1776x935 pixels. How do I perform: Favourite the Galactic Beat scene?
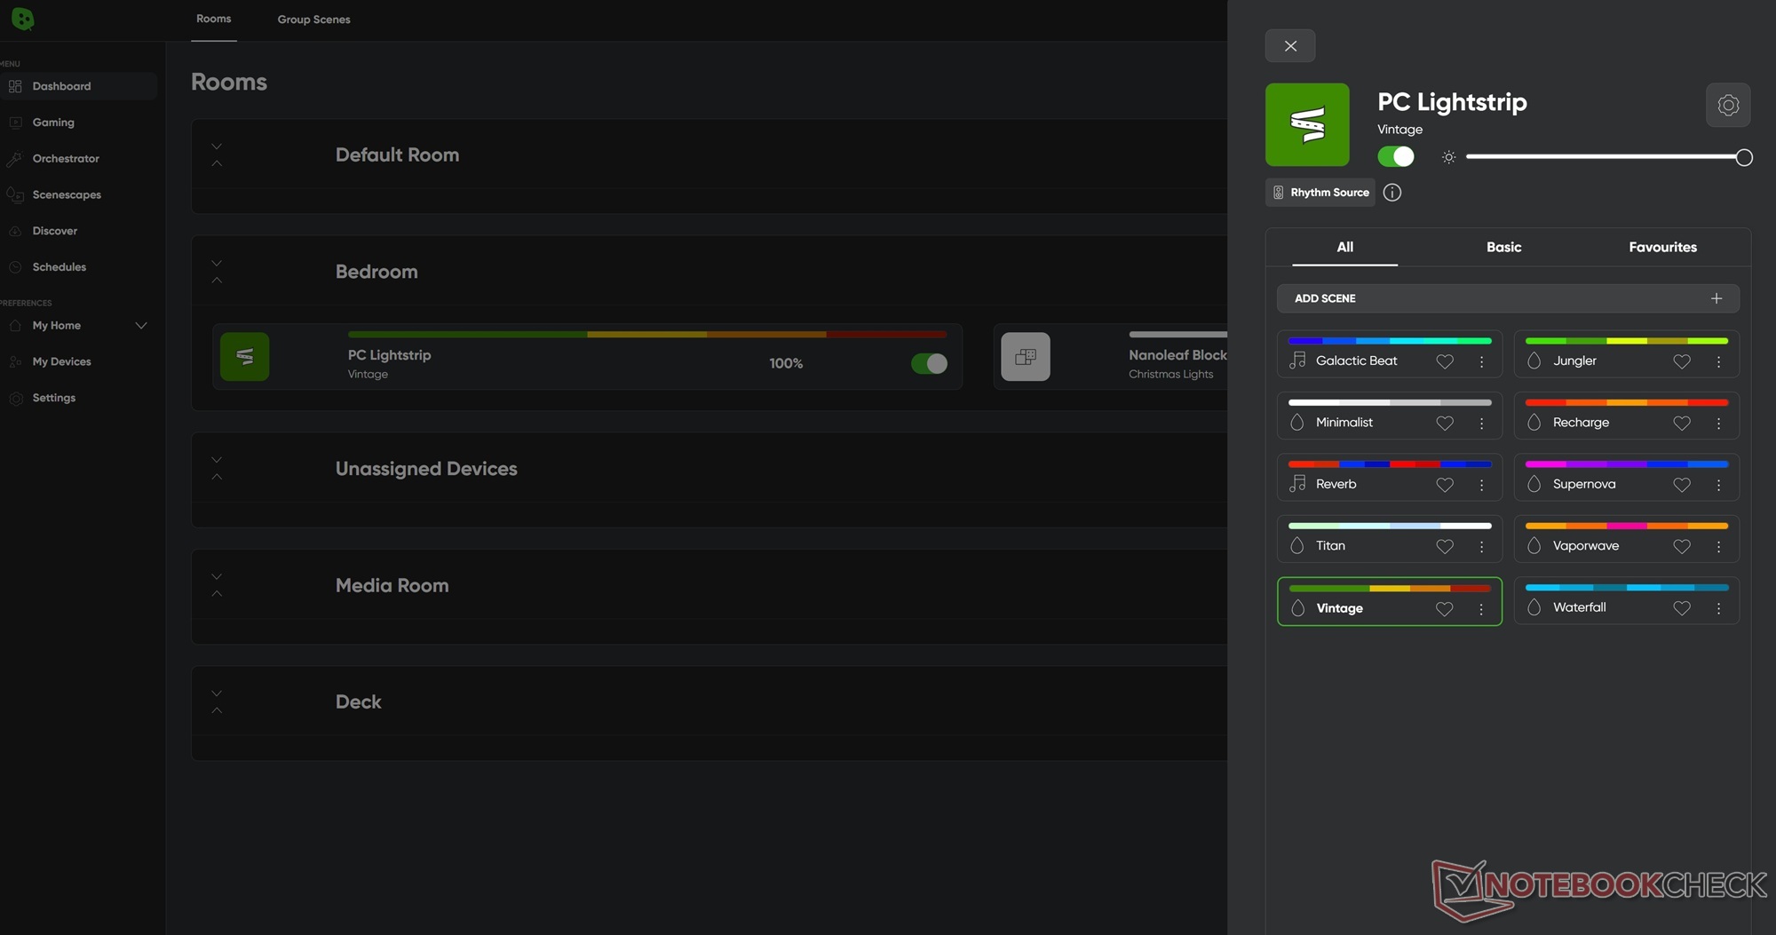pyautogui.click(x=1445, y=361)
